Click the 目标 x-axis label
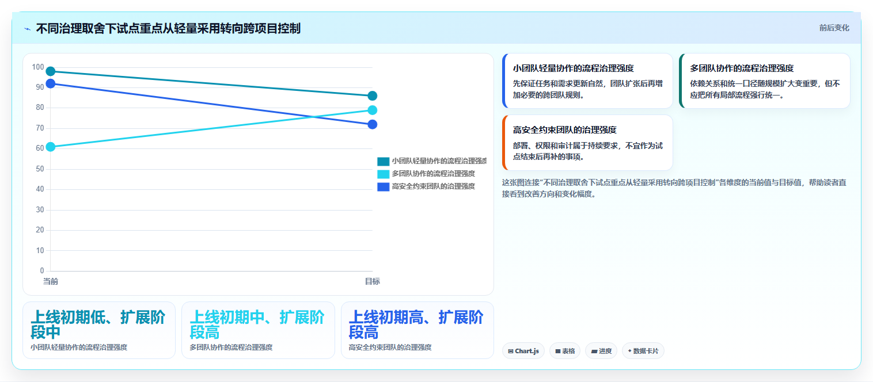Viewport: 873px width, 382px height. pyautogui.click(x=372, y=281)
